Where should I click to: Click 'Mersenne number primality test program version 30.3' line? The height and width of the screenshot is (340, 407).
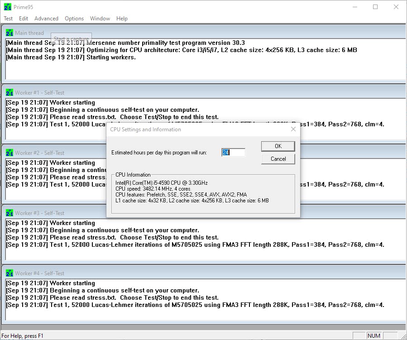(x=125, y=43)
